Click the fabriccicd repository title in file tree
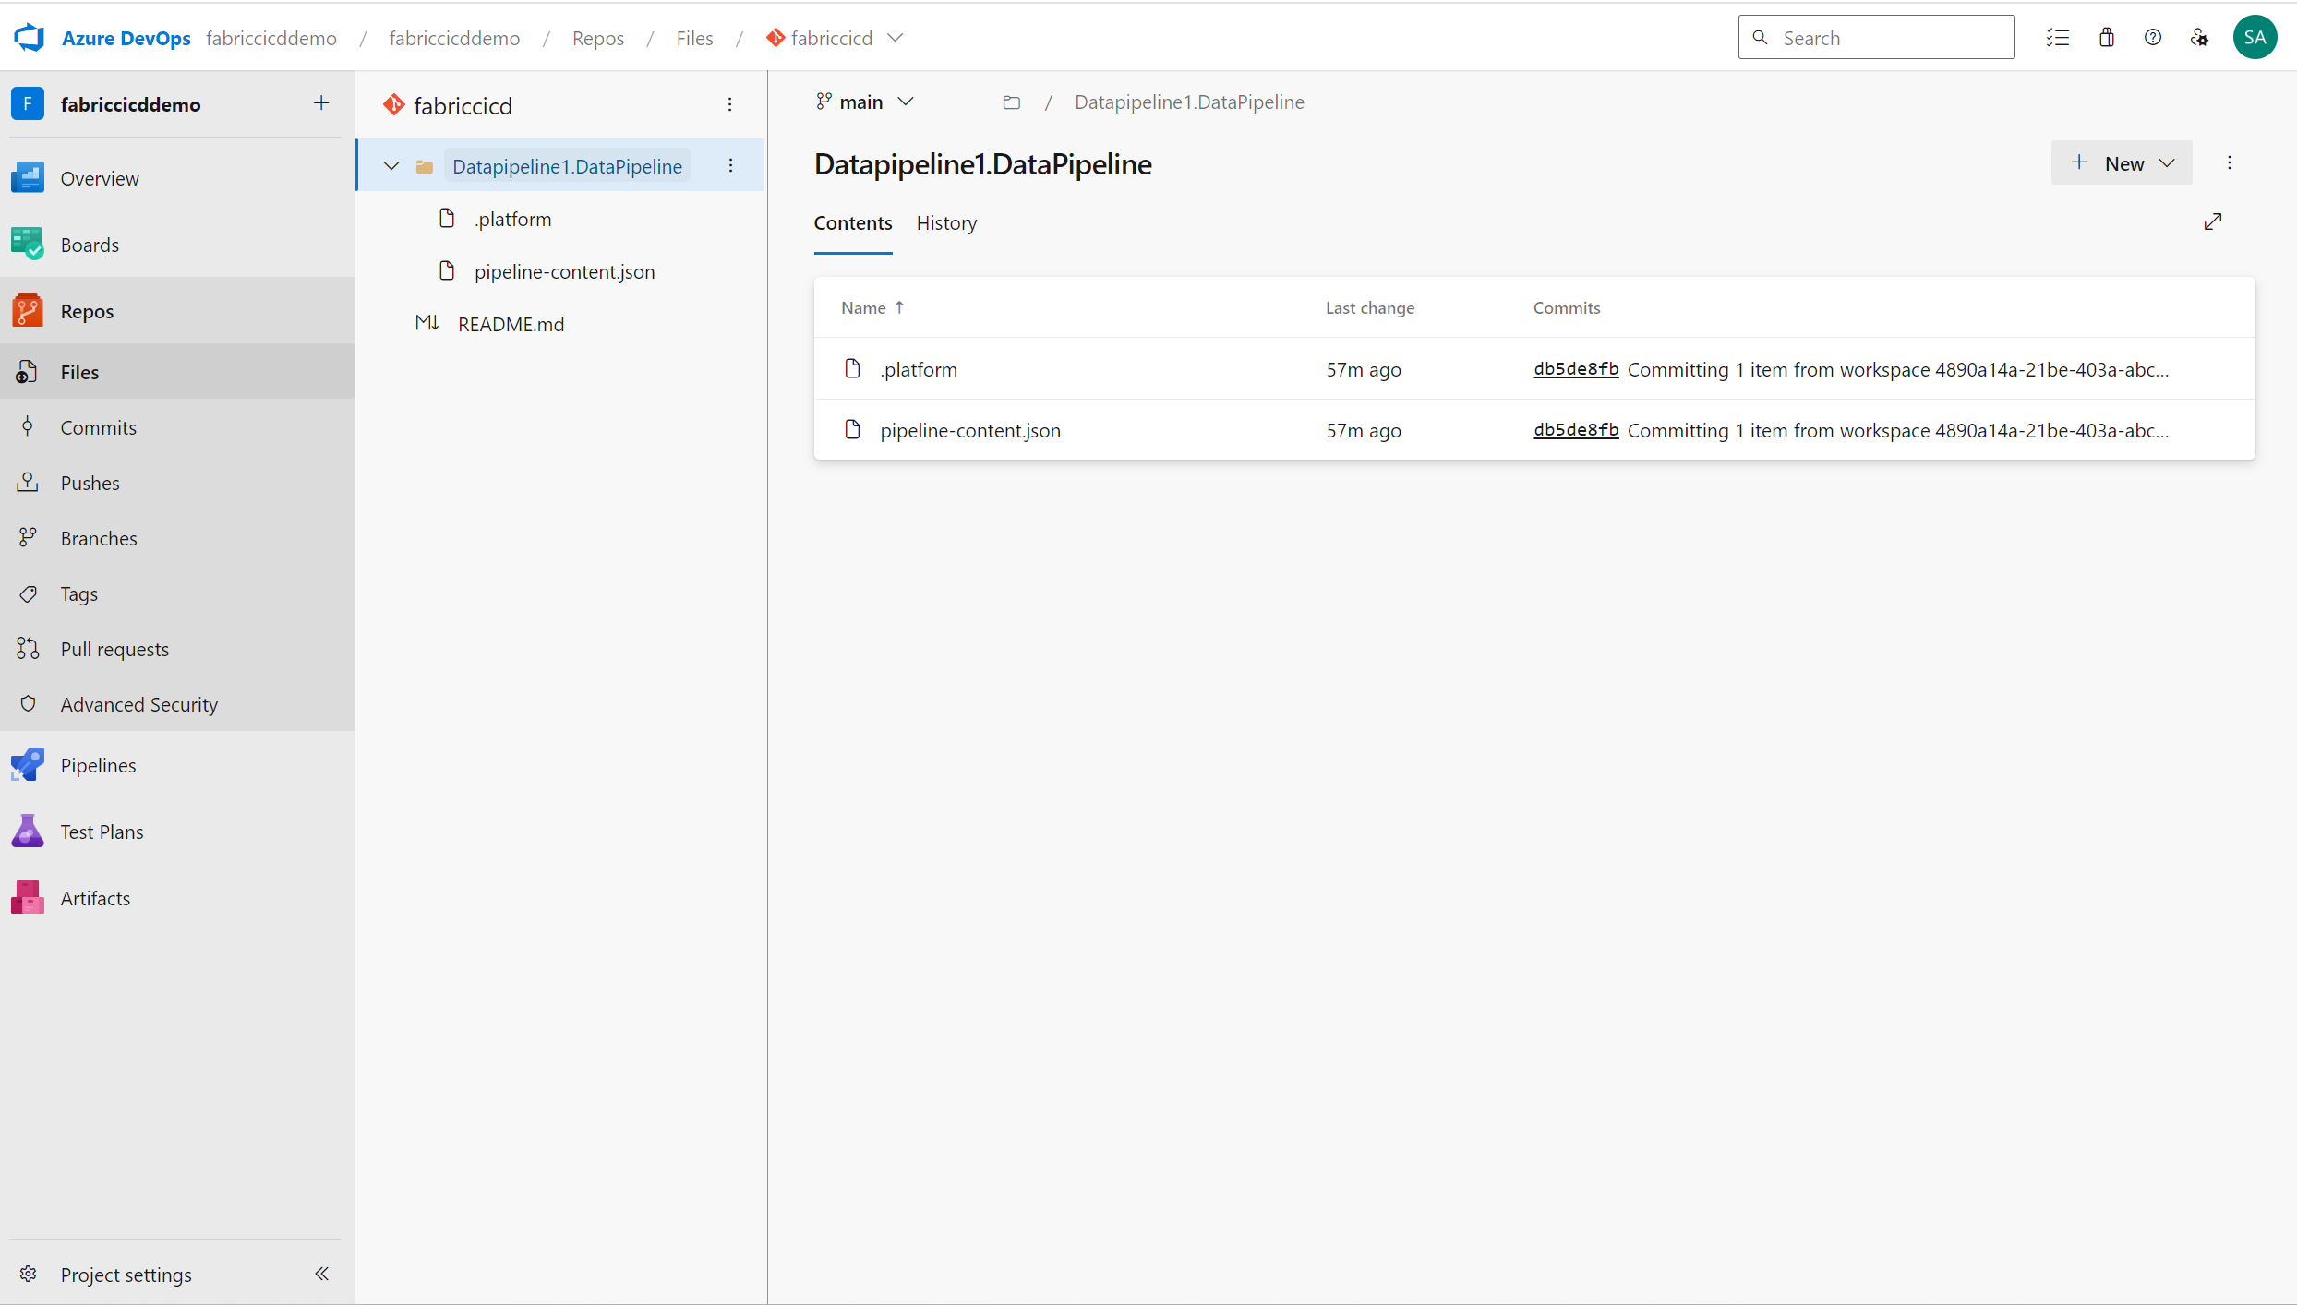Image resolution: width=2297 pixels, height=1305 pixels. pos(463,105)
